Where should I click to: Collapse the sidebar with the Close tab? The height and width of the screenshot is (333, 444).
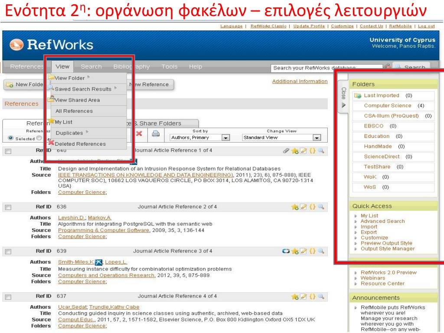point(343,98)
